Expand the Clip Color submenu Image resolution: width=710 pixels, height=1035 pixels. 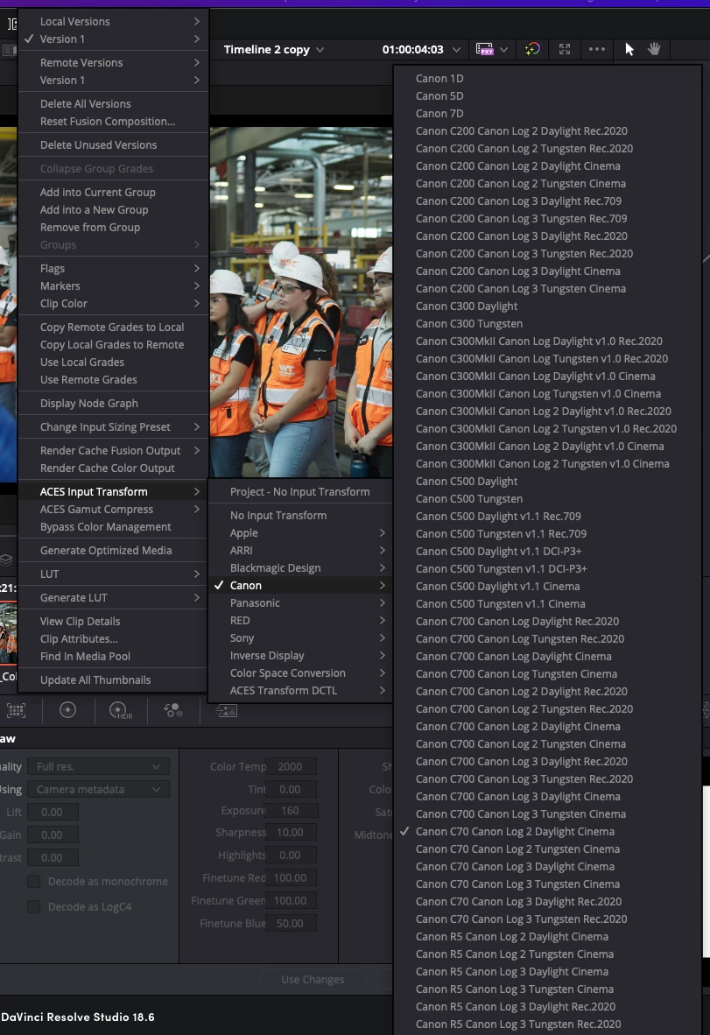click(x=114, y=304)
